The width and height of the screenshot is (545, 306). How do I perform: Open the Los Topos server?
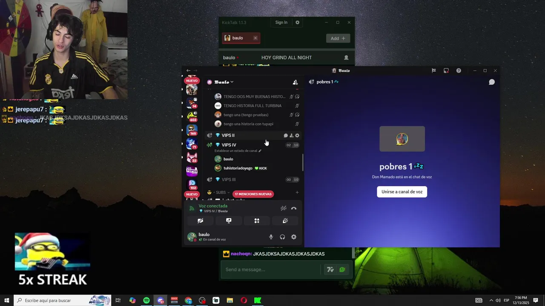coord(192,171)
